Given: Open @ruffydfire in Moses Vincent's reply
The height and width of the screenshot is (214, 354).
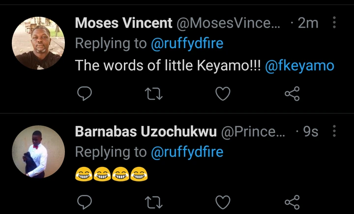Looking at the screenshot, I should coord(187,44).
